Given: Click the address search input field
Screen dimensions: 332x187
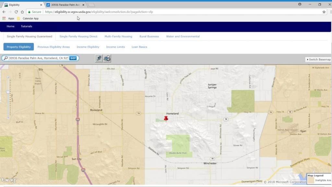Looking at the screenshot, I should coord(38,58).
